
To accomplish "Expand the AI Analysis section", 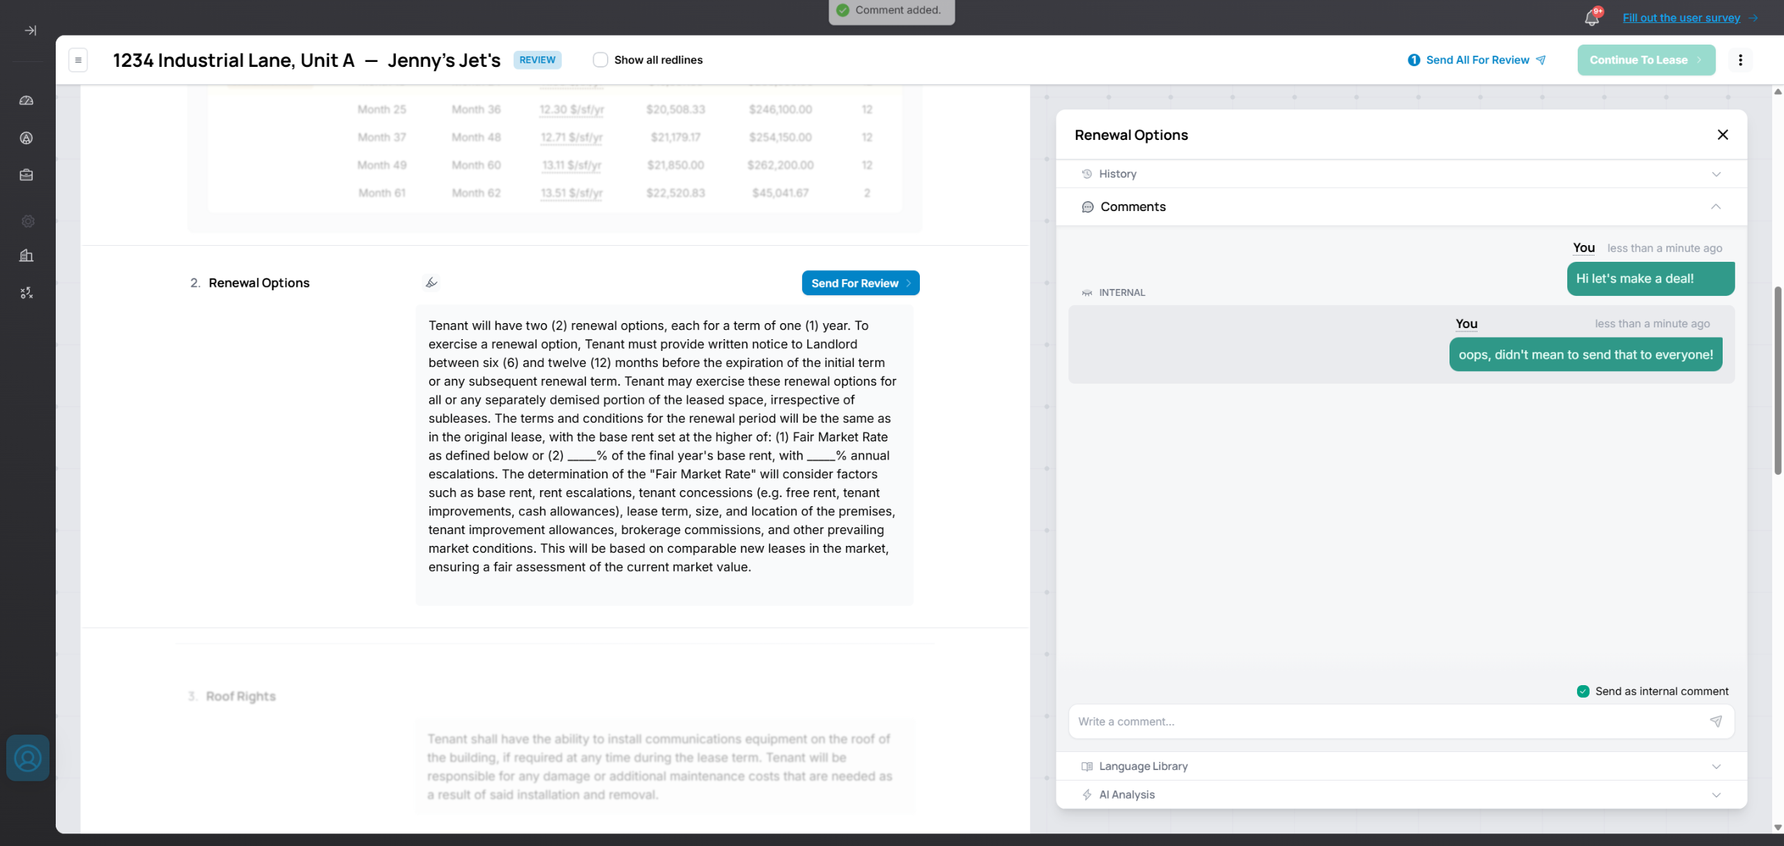I will click(1401, 795).
